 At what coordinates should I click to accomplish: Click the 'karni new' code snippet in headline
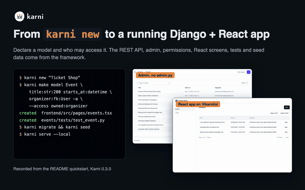[72, 34]
